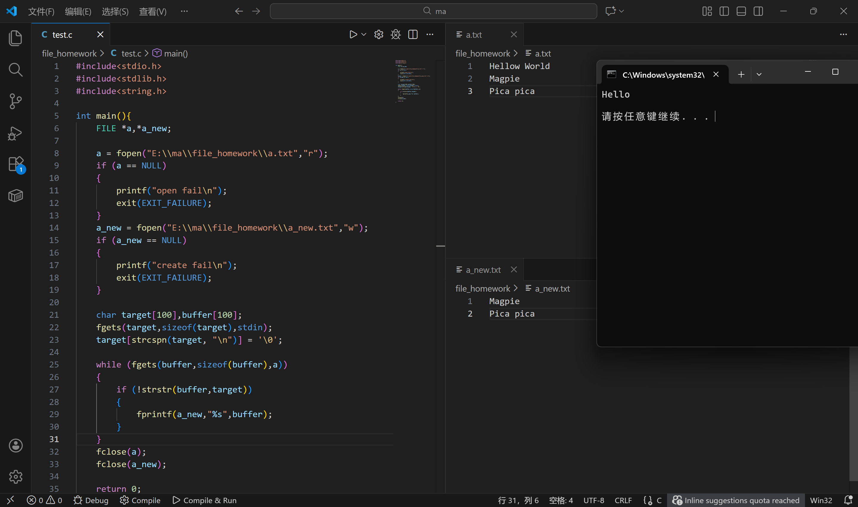Open the Run and Debug view
858x507 pixels.
tap(15, 133)
